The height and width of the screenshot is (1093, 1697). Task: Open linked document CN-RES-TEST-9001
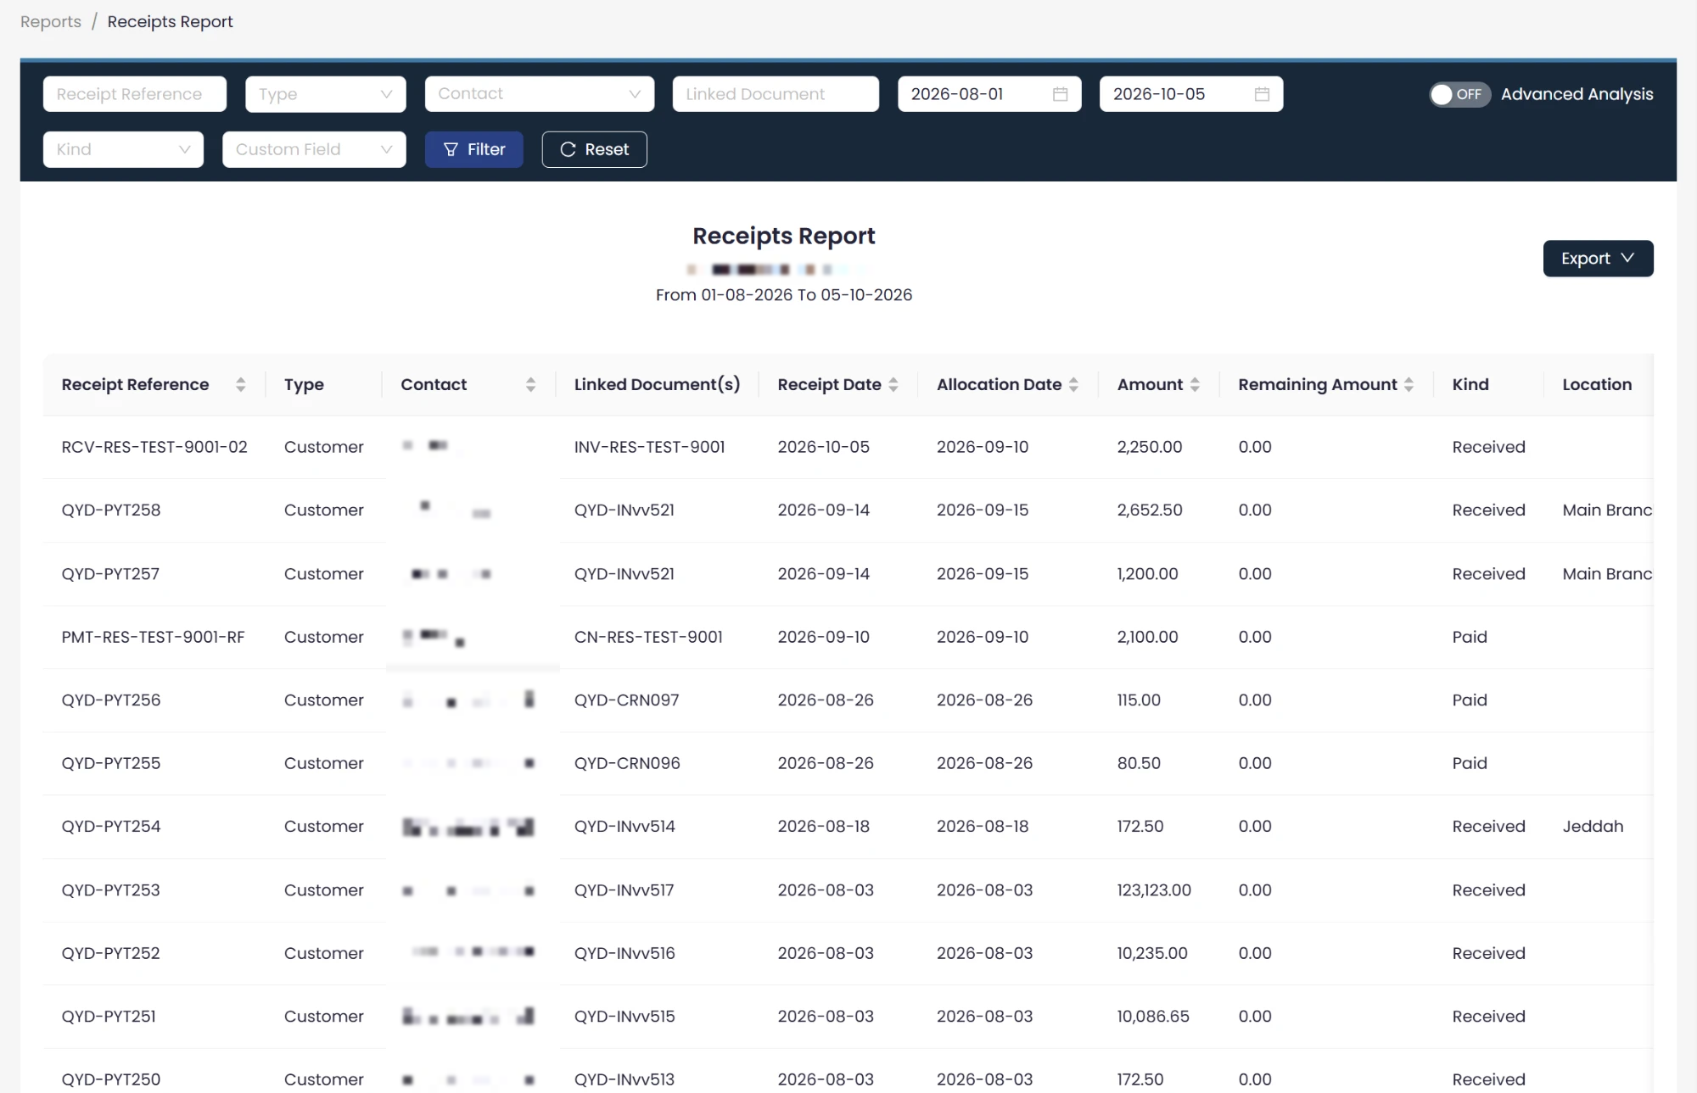(x=648, y=637)
